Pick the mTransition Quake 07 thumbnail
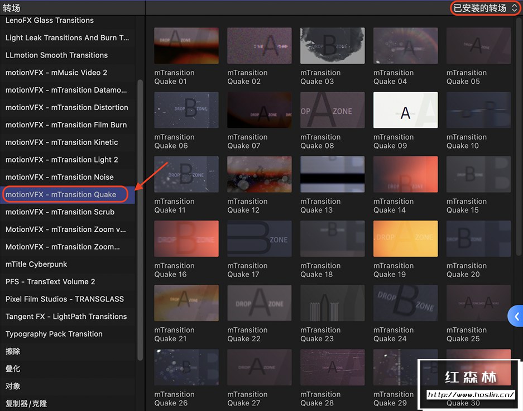 point(260,110)
